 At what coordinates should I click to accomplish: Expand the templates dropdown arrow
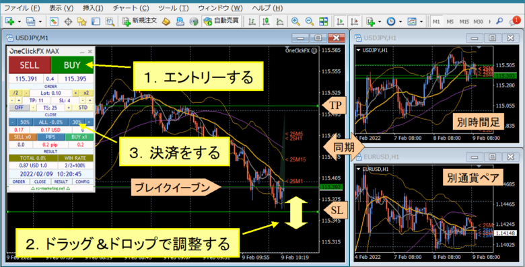pos(421,22)
